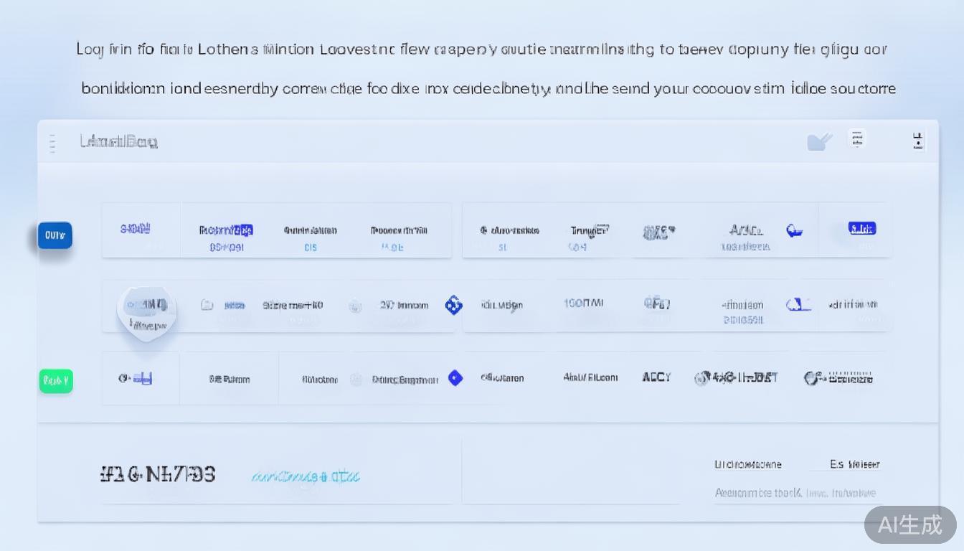964x551 pixels.
Task: Click the bold ACCY label in the bottom row
Action: (x=656, y=377)
